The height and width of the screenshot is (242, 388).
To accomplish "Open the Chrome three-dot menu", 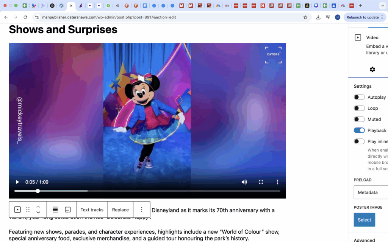I will click(382, 17).
